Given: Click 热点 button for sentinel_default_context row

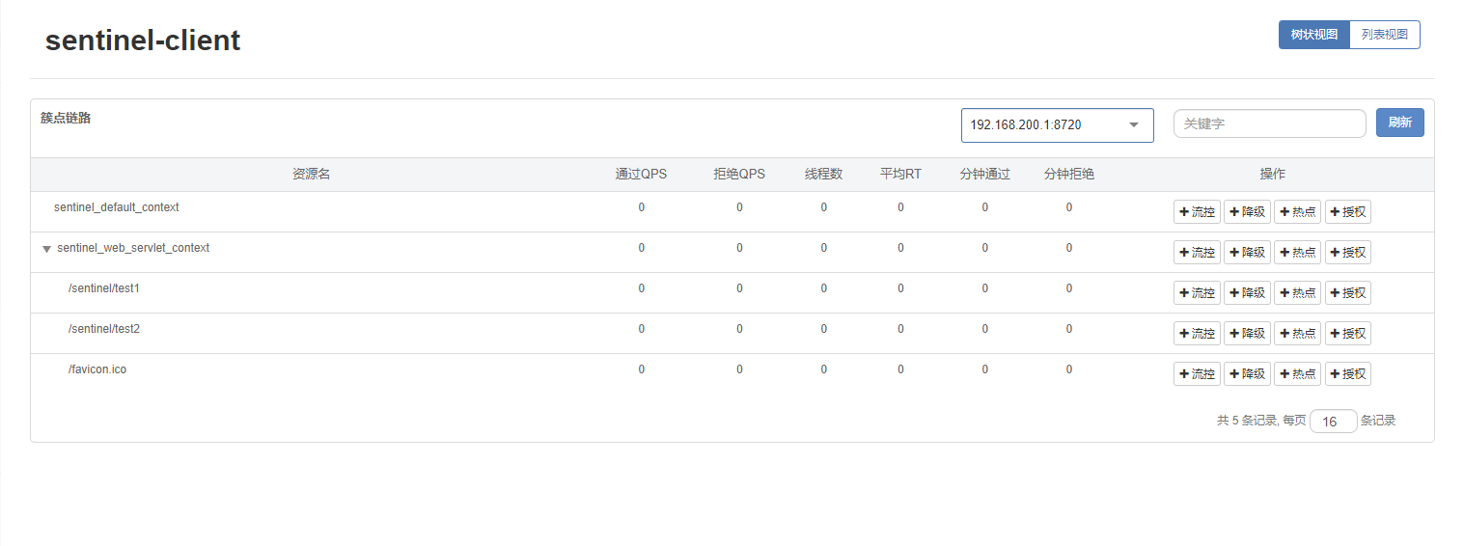Looking at the screenshot, I should point(1297,212).
